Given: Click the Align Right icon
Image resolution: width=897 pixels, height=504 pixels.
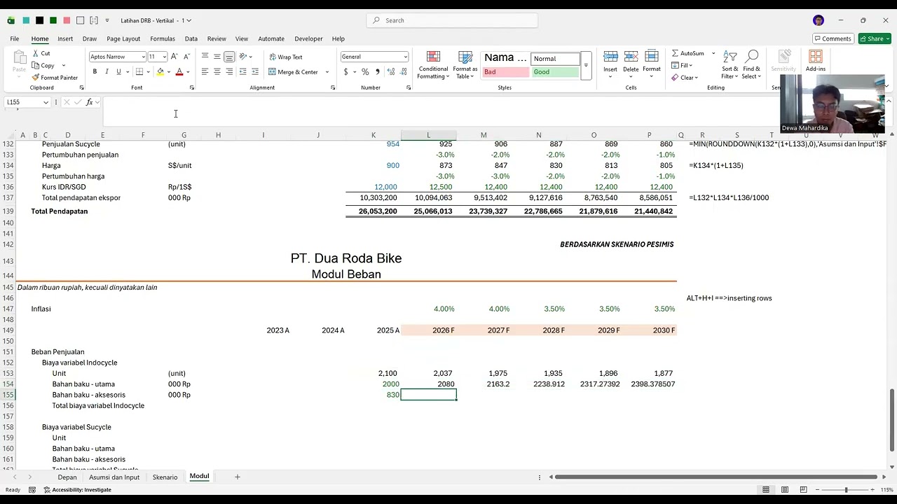Looking at the screenshot, I should tap(229, 71).
